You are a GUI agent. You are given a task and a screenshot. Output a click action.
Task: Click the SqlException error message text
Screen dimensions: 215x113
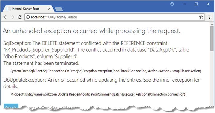(96, 53)
